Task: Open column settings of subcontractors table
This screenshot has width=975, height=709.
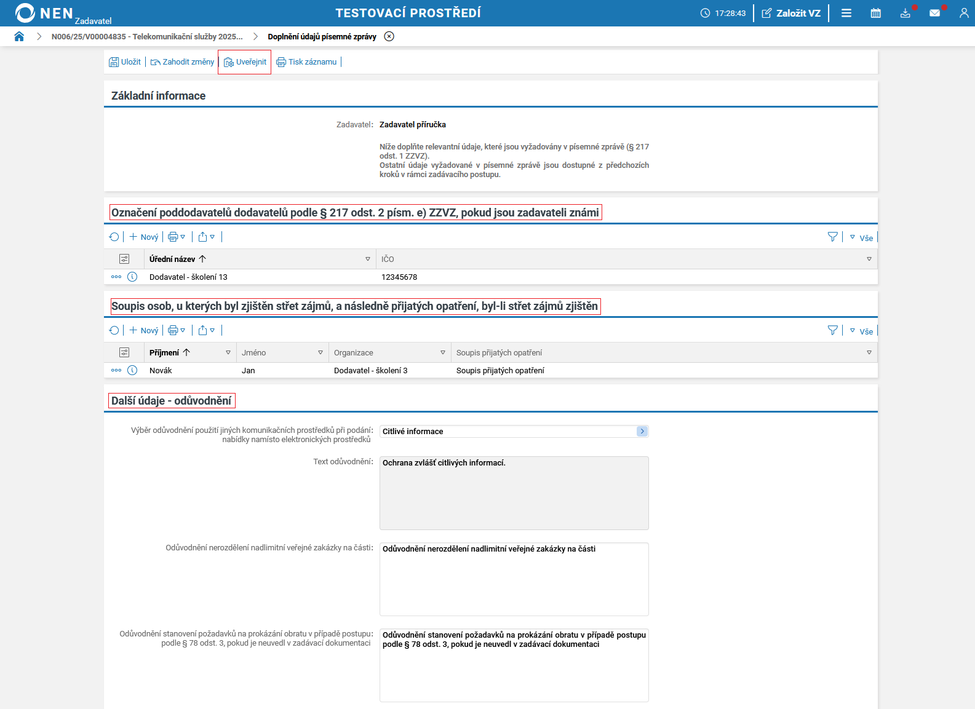Action: [x=124, y=259]
